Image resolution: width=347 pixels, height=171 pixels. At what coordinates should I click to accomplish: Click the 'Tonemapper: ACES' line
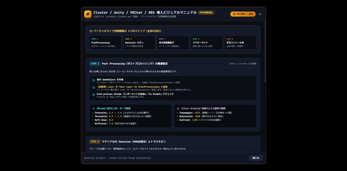(x=204, y=113)
